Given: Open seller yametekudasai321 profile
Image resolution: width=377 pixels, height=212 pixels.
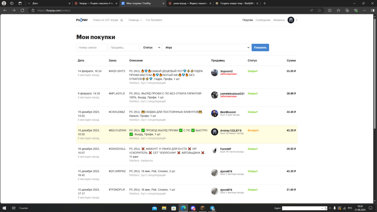Looking at the screenshot, I should (232, 94).
